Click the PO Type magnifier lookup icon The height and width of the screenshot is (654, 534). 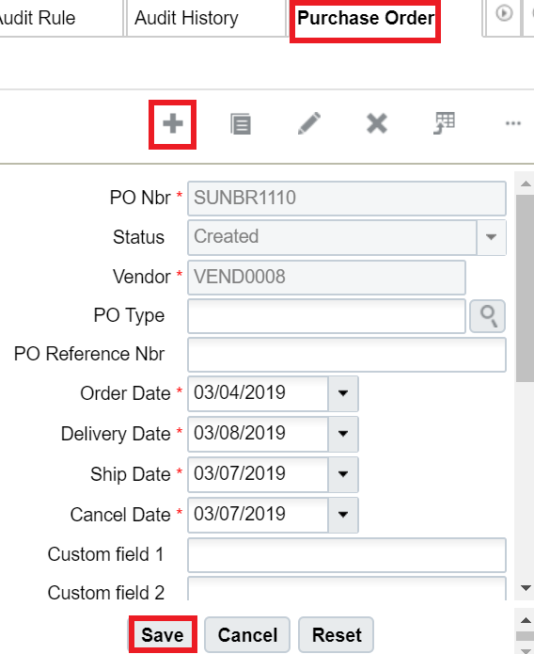[488, 316]
